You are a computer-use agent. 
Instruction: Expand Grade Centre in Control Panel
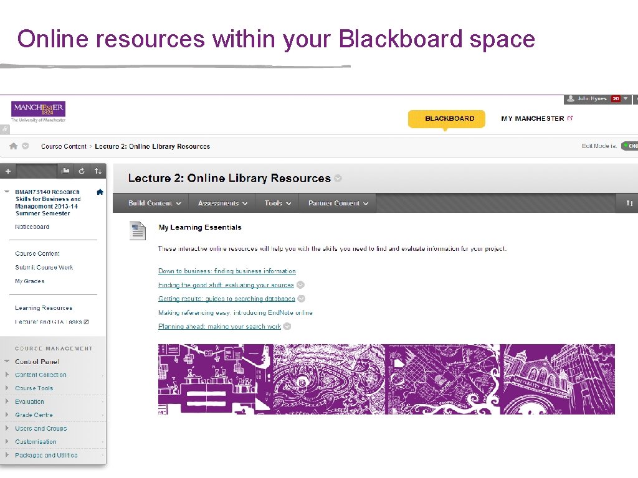[7, 415]
